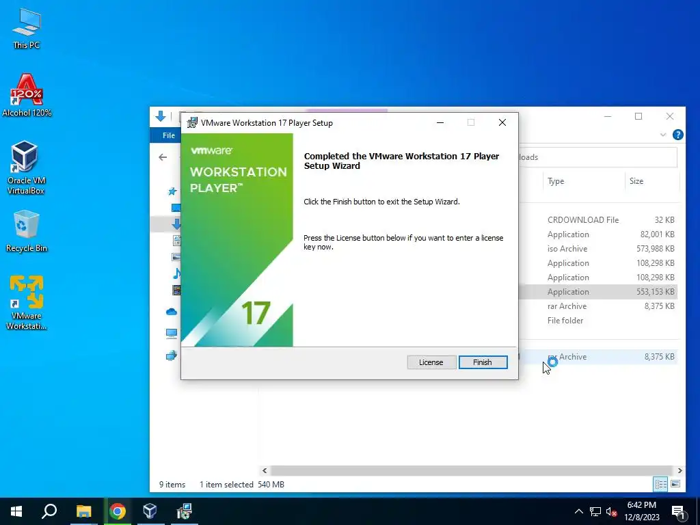Select the Videos item in navigation pane
Screen dimensions: 700x525
(x=177, y=290)
